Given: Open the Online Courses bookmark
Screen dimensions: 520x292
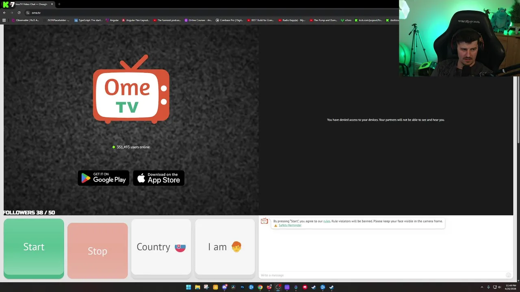Looking at the screenshot, I should tap(198, 20).
